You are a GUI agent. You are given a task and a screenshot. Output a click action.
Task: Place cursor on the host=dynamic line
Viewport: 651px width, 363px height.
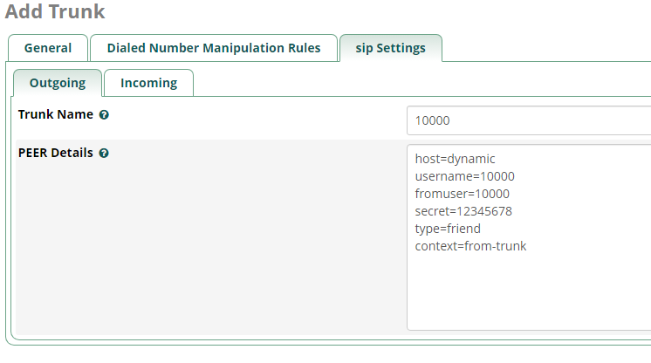pyautogui.click(x=455, y=159)
